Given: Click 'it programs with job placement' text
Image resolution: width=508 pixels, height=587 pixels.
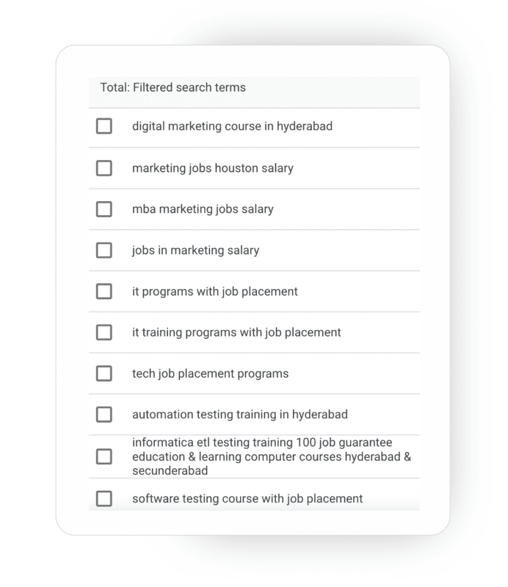Looking at the screenshot, I should (215, 291).
